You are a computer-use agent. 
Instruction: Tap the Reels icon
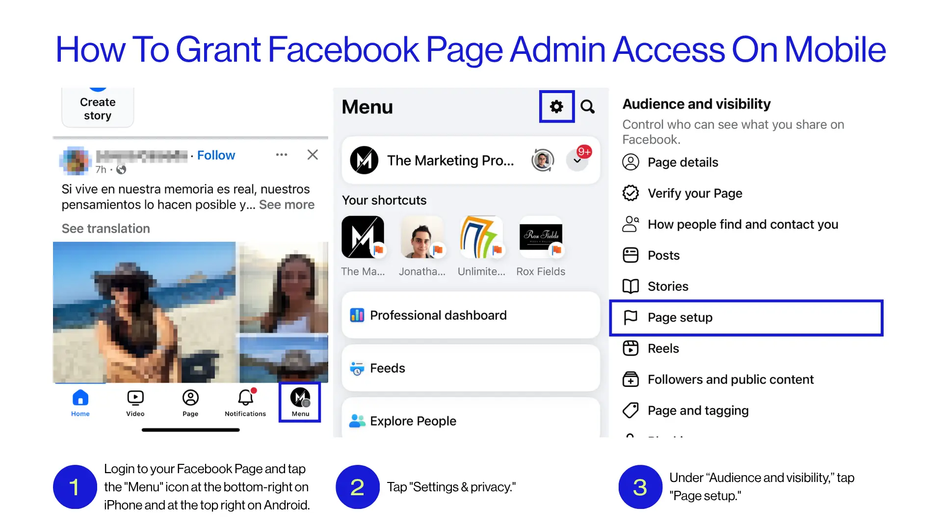630,348
